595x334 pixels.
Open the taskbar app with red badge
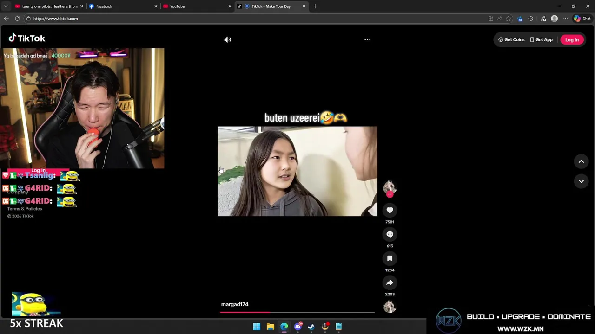[x=325, y=327]
